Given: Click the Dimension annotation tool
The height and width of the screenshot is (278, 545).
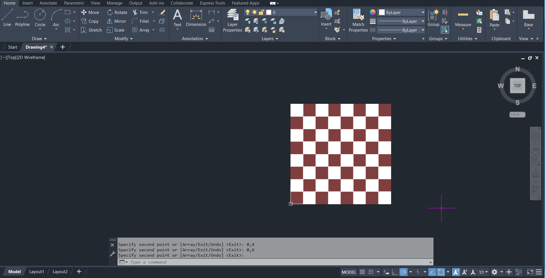Looking at the screenshot, I should [x=196, y=18].
